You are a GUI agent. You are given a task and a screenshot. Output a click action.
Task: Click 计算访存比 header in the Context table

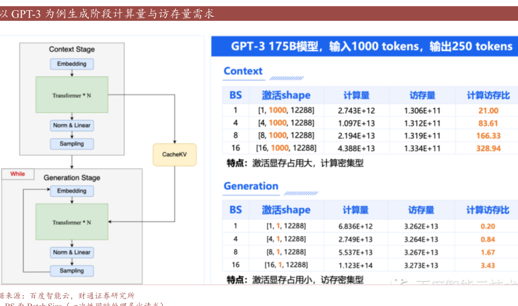pyautogui.click(x=488, y=95)
